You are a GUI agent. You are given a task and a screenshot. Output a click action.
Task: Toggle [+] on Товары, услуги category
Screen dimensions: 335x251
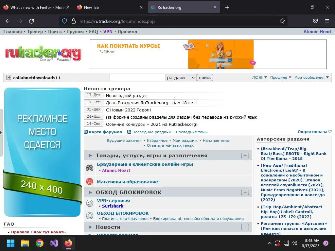coord(245,155)
